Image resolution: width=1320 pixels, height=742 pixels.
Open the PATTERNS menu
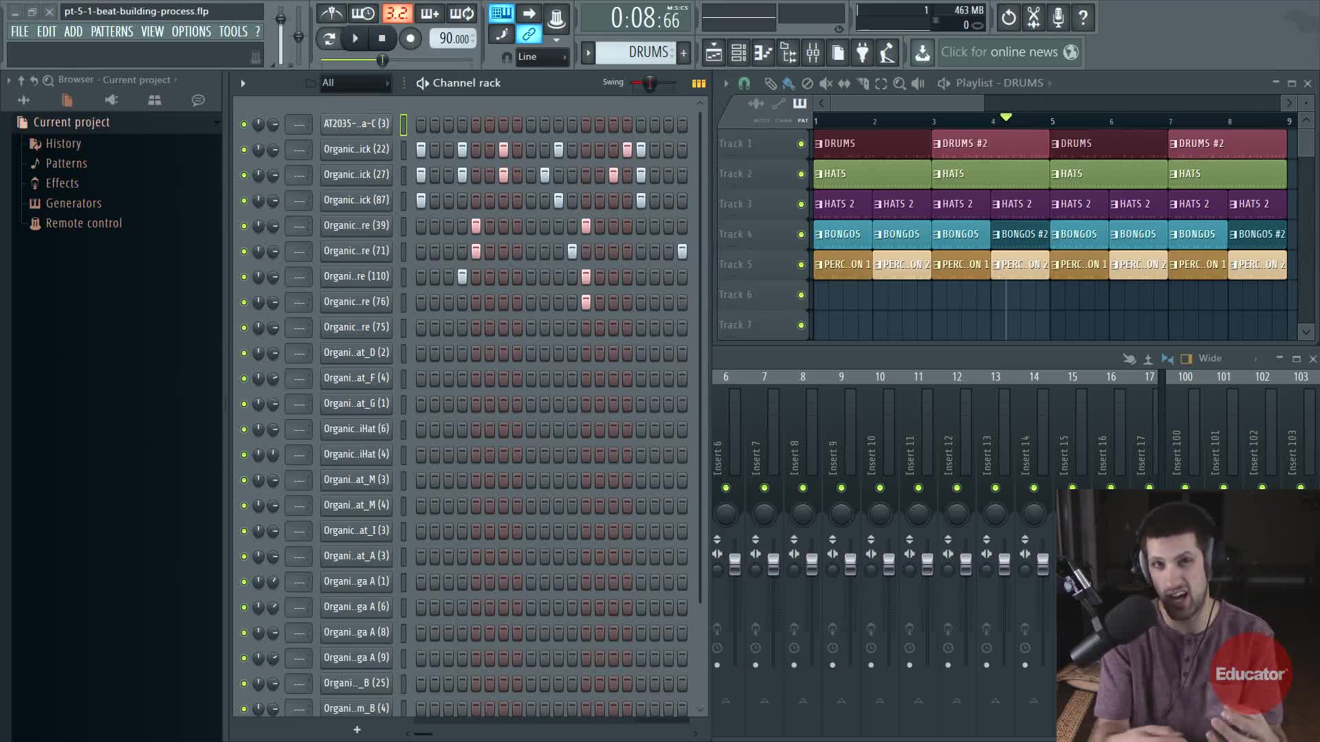(111, 32)
